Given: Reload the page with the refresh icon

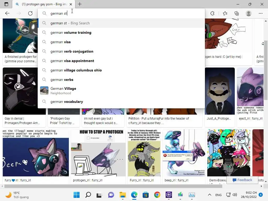Looking at the screenshot, I should pyautogui.click(x=30, y=13).
